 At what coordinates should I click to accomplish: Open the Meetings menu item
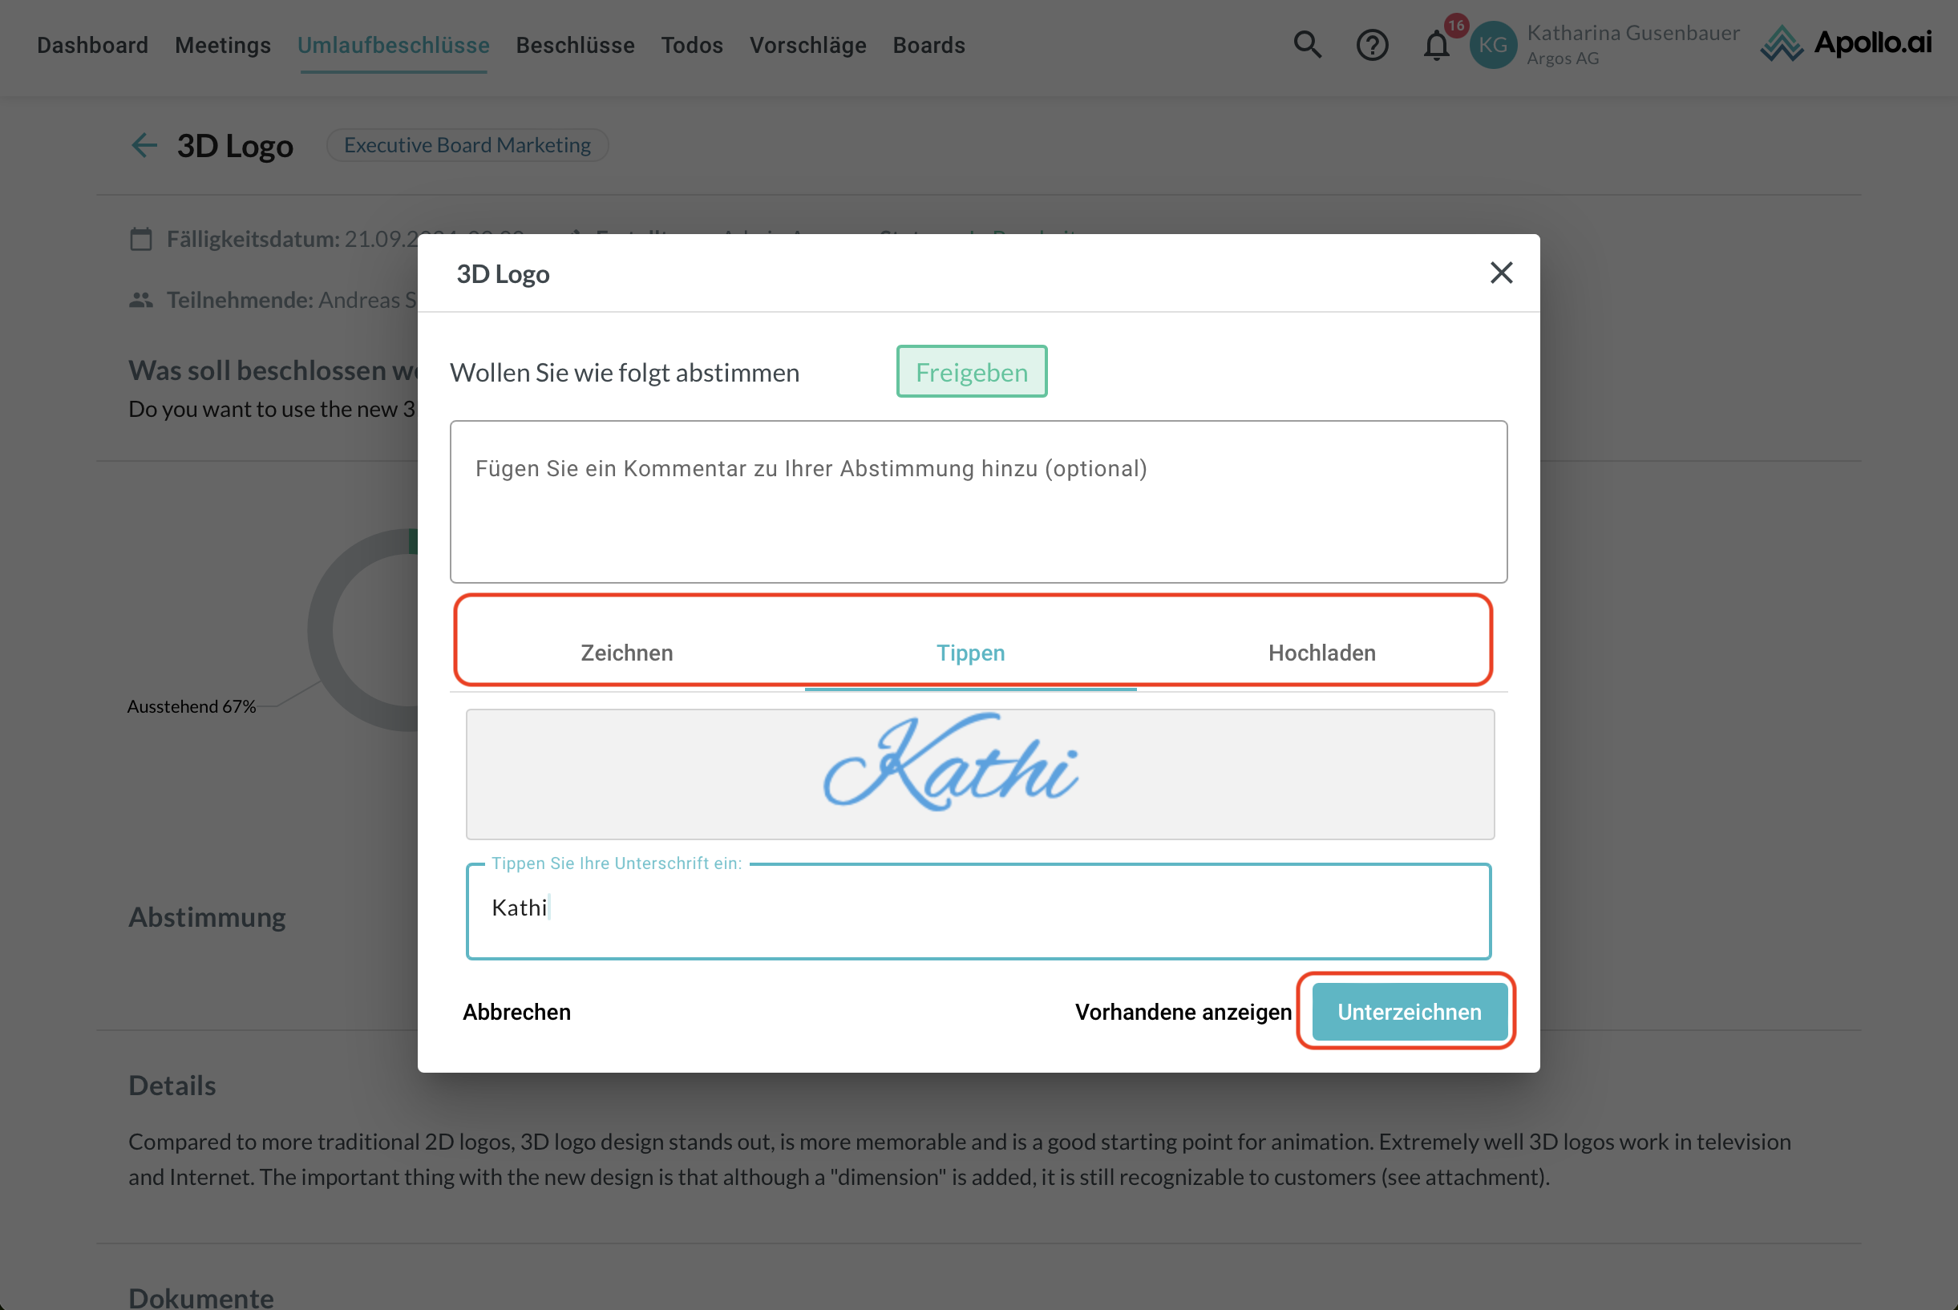coord(223,45)
